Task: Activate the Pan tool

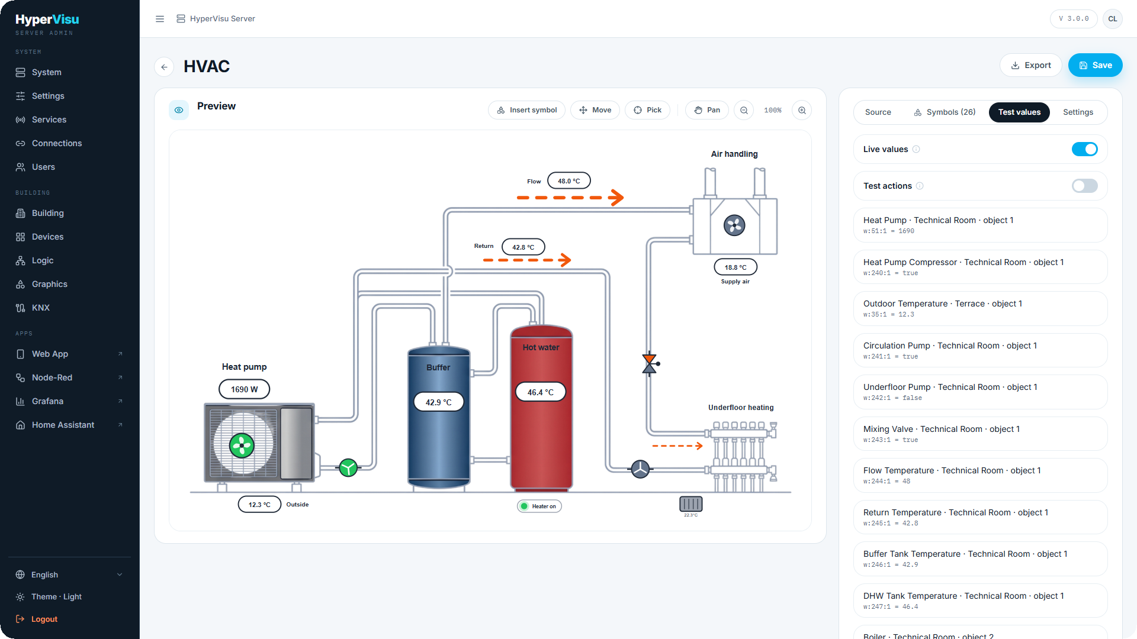Action: (707, 110)
